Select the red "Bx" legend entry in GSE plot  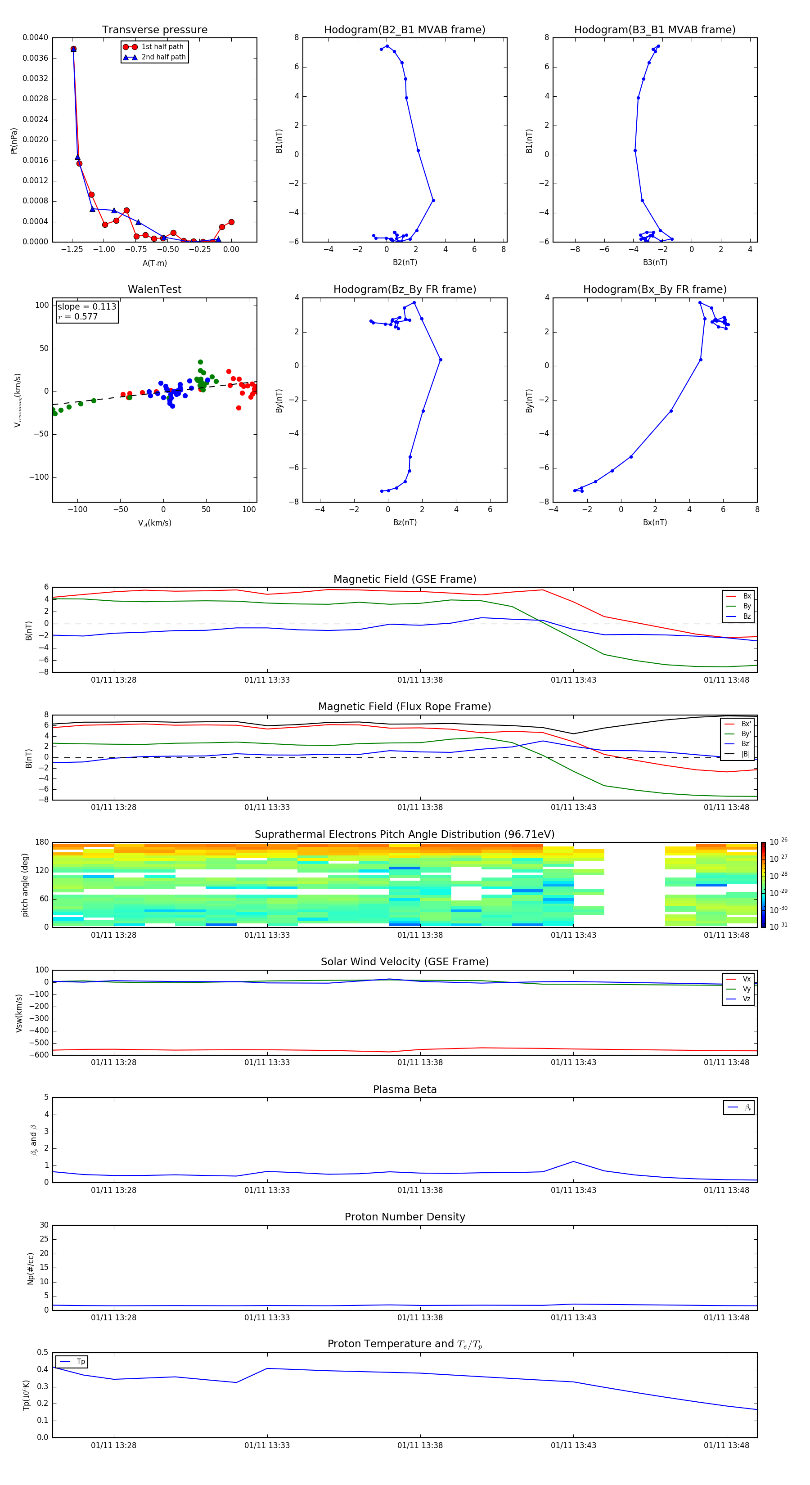click(x=738, y=596)
